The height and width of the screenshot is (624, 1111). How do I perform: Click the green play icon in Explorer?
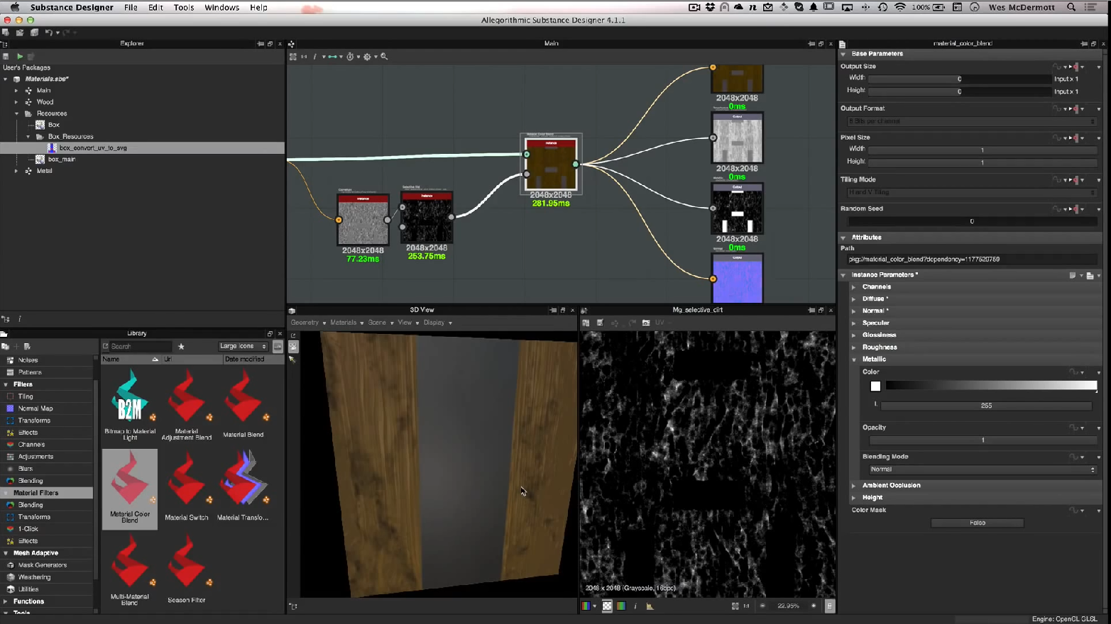tap(20, 56)
